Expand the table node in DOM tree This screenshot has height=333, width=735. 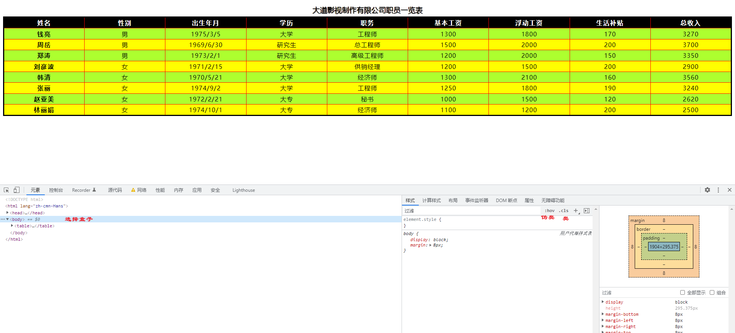click(12, 226)
